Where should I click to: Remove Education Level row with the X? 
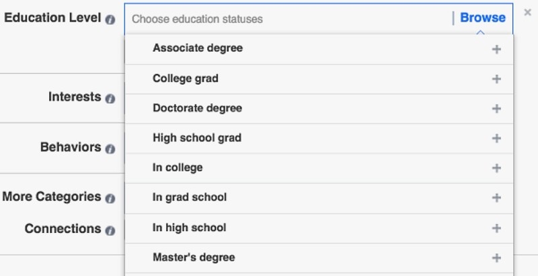(526, 14)
